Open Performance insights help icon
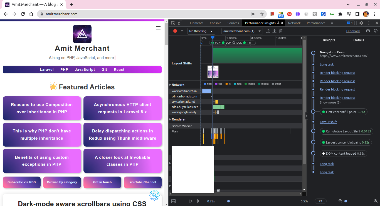The image size is (380, 206). click(x=376, y=31)
